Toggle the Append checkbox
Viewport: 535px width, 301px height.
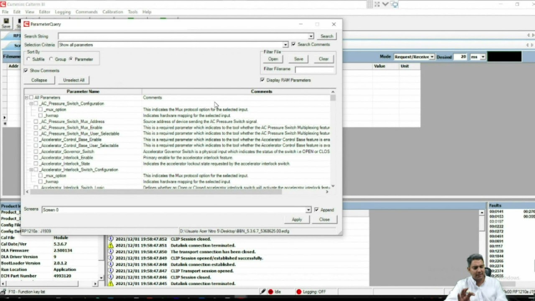tap(316, 209)
